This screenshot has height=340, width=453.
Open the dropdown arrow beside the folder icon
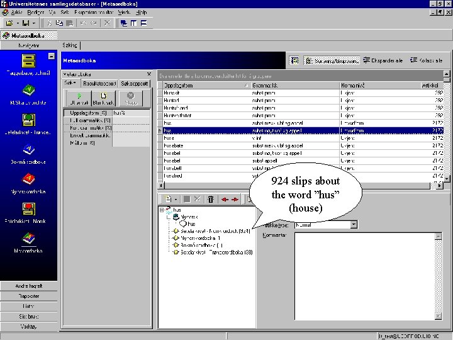point(18,23)
